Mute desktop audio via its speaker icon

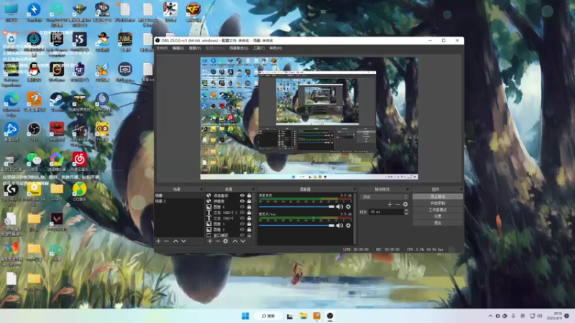pos(339,207)
